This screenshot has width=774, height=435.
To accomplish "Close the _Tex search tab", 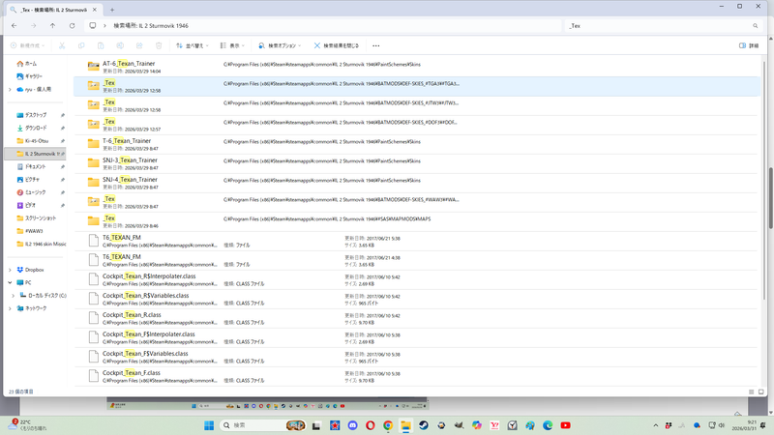I will pos(95,10).
